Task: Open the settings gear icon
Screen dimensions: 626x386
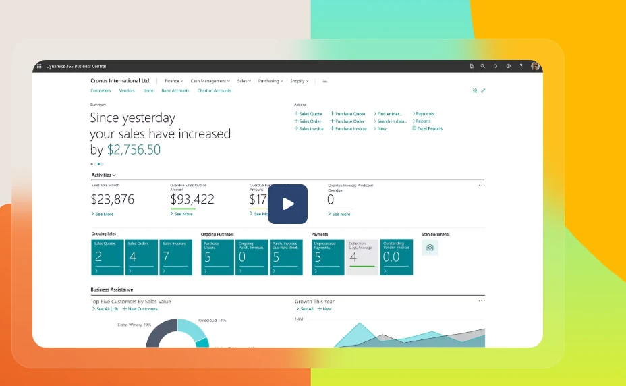Action: coord(508,66)
